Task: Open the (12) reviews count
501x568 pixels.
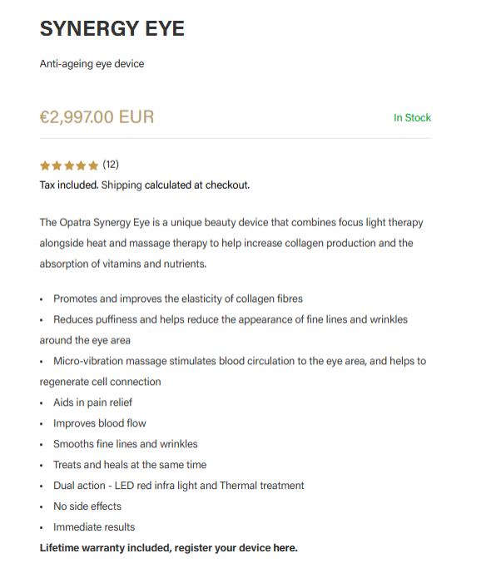Action: coord(111,165)
